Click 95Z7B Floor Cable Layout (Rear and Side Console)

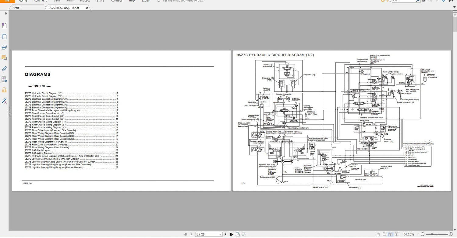tap(71, 130)
